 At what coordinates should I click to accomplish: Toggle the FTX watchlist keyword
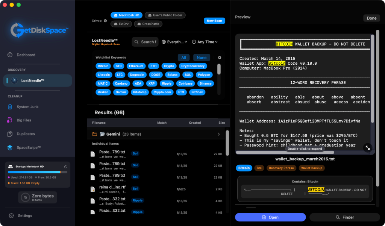(181, 92)
